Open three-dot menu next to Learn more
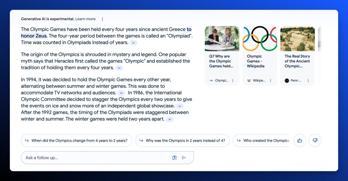348x181 pixels. 102,19
